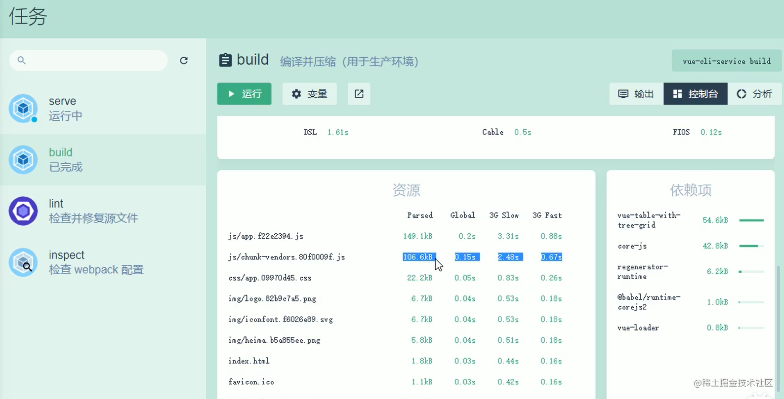Open task in external window icon

359,94
